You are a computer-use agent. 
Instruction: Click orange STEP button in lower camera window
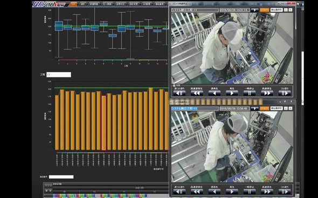click(265, 109)
